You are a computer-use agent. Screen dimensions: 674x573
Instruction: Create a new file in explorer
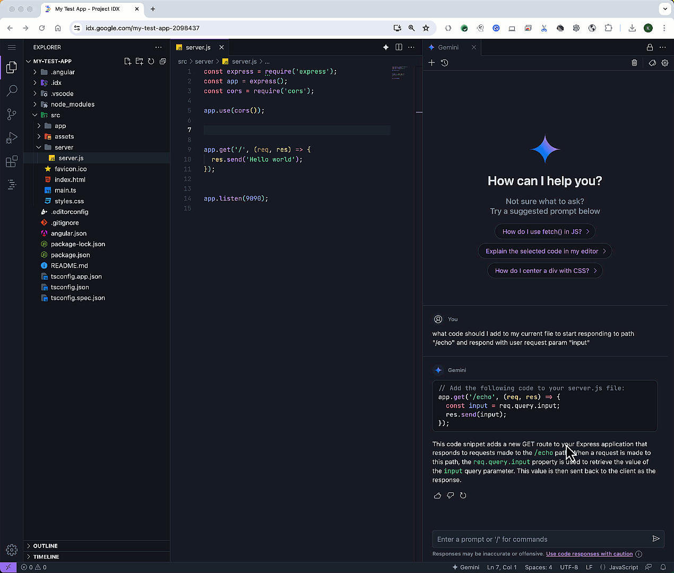[x=127, y=62]
